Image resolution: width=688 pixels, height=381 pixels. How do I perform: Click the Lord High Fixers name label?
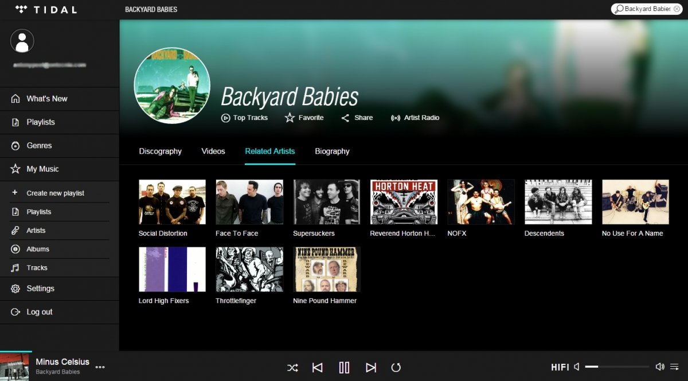[x=163, y=301]
